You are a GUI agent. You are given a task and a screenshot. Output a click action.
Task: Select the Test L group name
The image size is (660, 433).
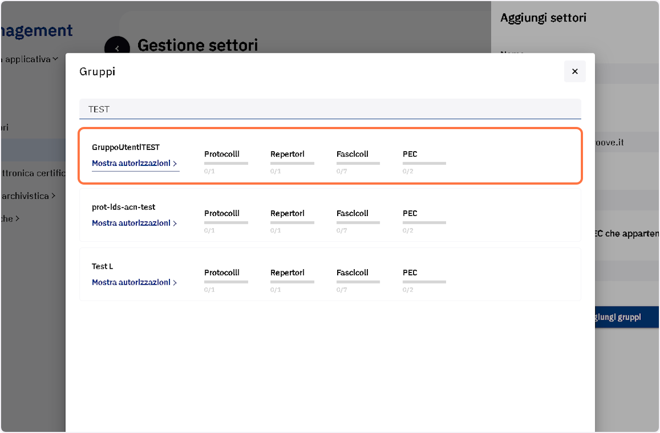click(x=102, y=267)
